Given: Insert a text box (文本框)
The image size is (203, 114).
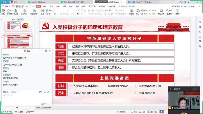Looking at the screenshot, I should pyautogui.click(x=132, y=12).
